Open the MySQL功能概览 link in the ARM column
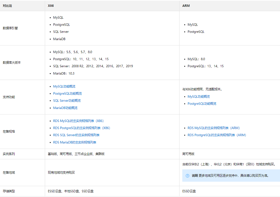Viewport: 280px width, 197px height. pos(199,96)
